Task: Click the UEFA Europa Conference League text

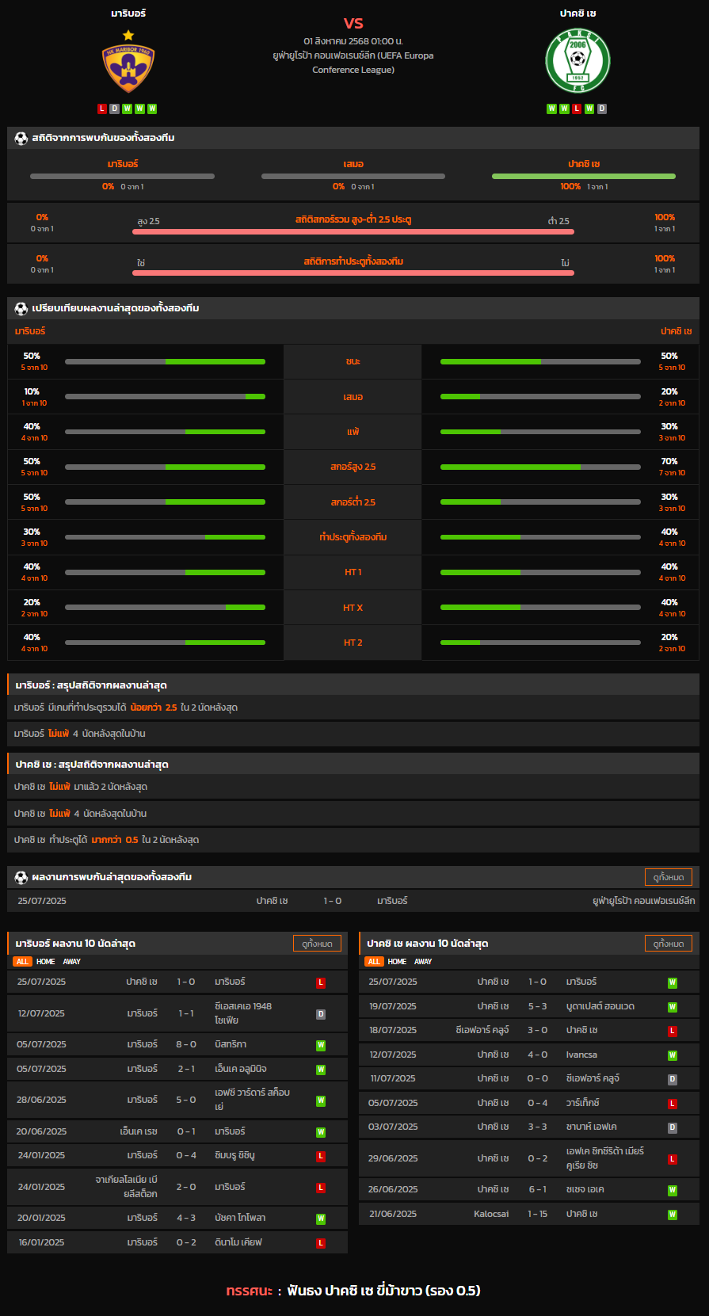Action: pos(353,63)
